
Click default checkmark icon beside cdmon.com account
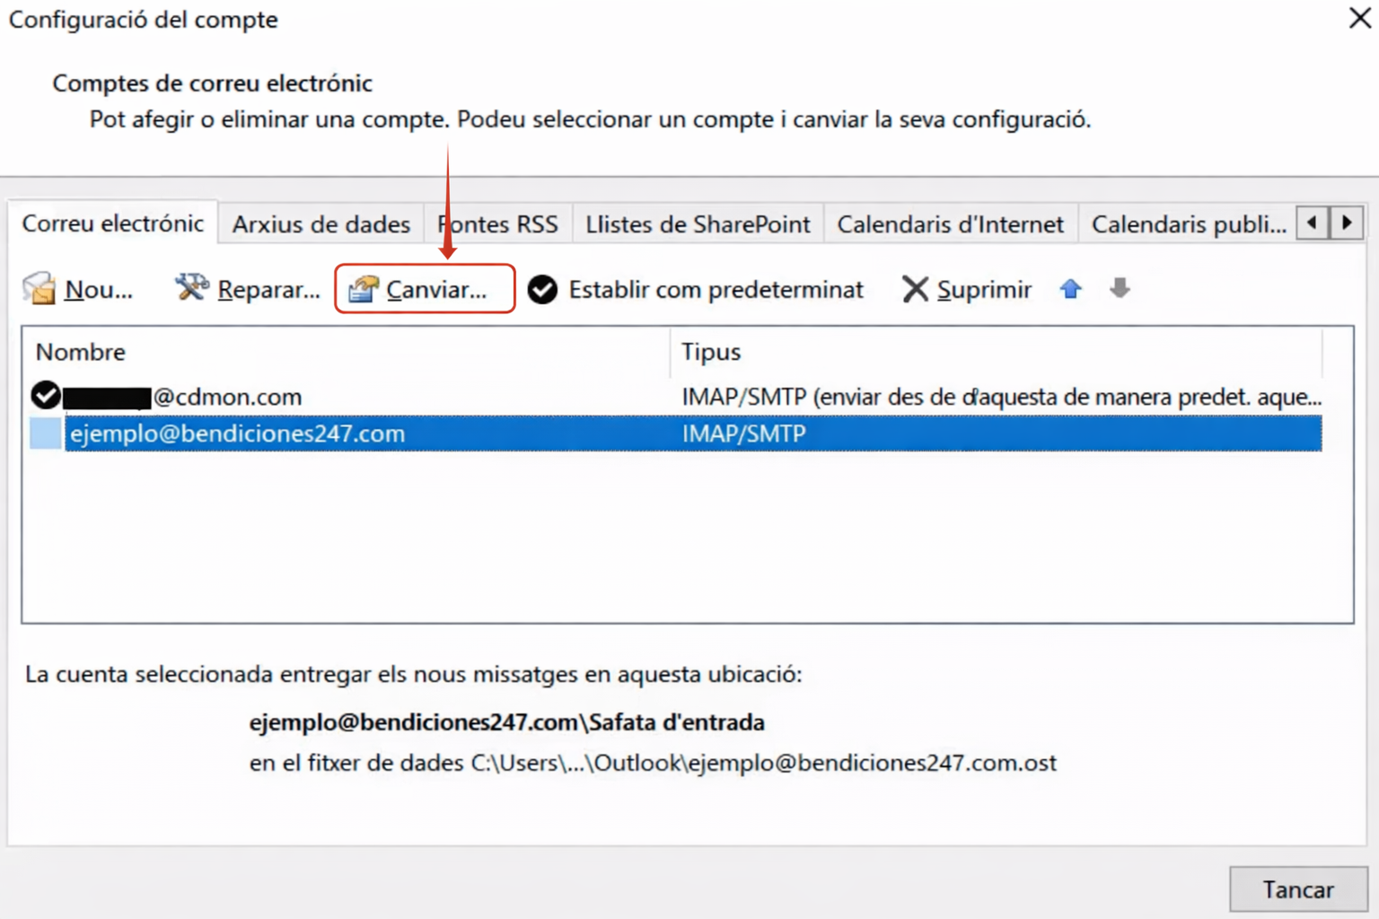[45, 396]
